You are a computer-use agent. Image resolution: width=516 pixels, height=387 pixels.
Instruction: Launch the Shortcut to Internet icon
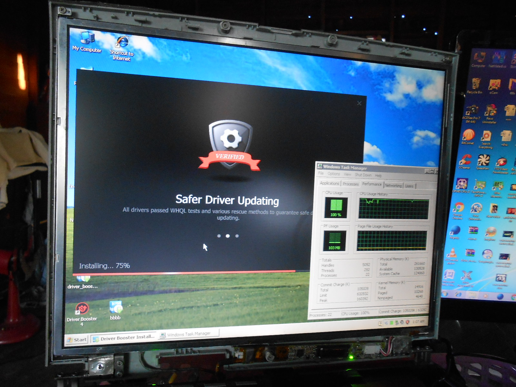tap(122, 48)
